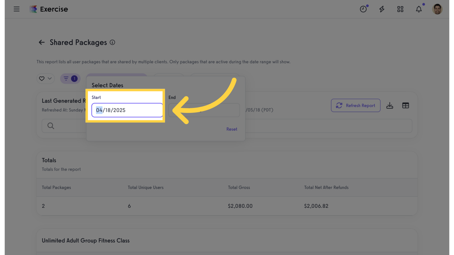Screen dimensions: 454x255
Task: Click the Start date input field
Action: (x=127, y=110)
